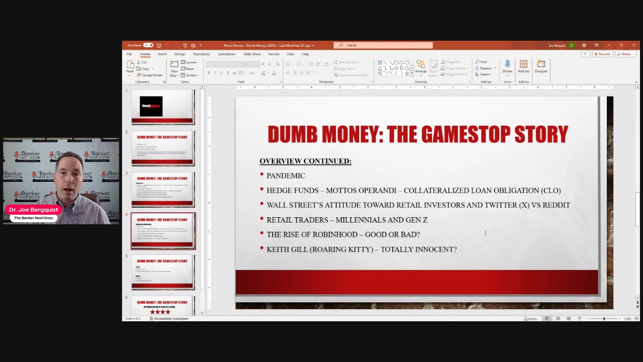
Task: Toggle Align Left paragraph alignment
Action: point(288,73)
